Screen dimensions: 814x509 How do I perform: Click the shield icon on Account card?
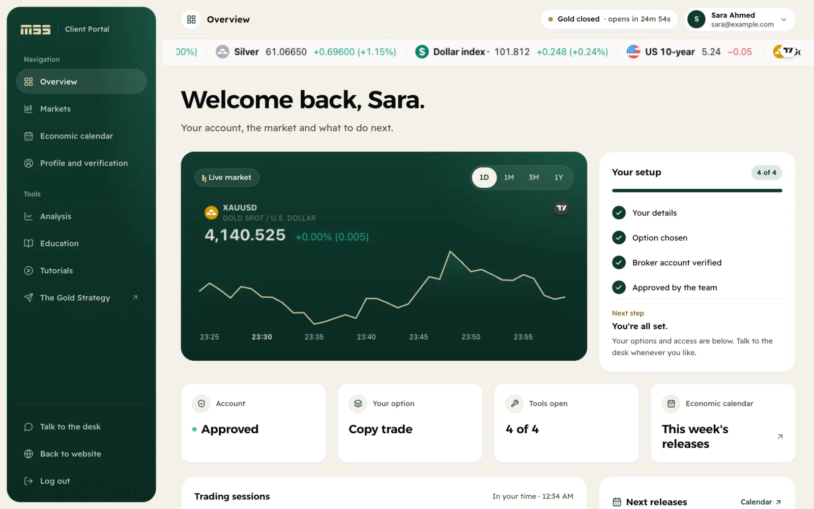[x=201, y=404]
